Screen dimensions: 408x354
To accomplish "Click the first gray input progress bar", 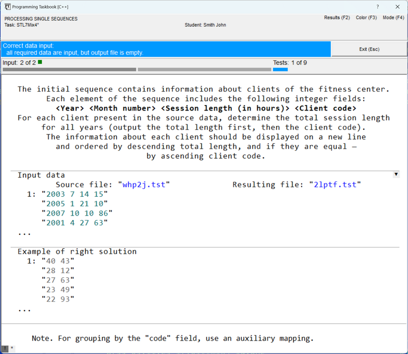I will [x=69, y=69].
